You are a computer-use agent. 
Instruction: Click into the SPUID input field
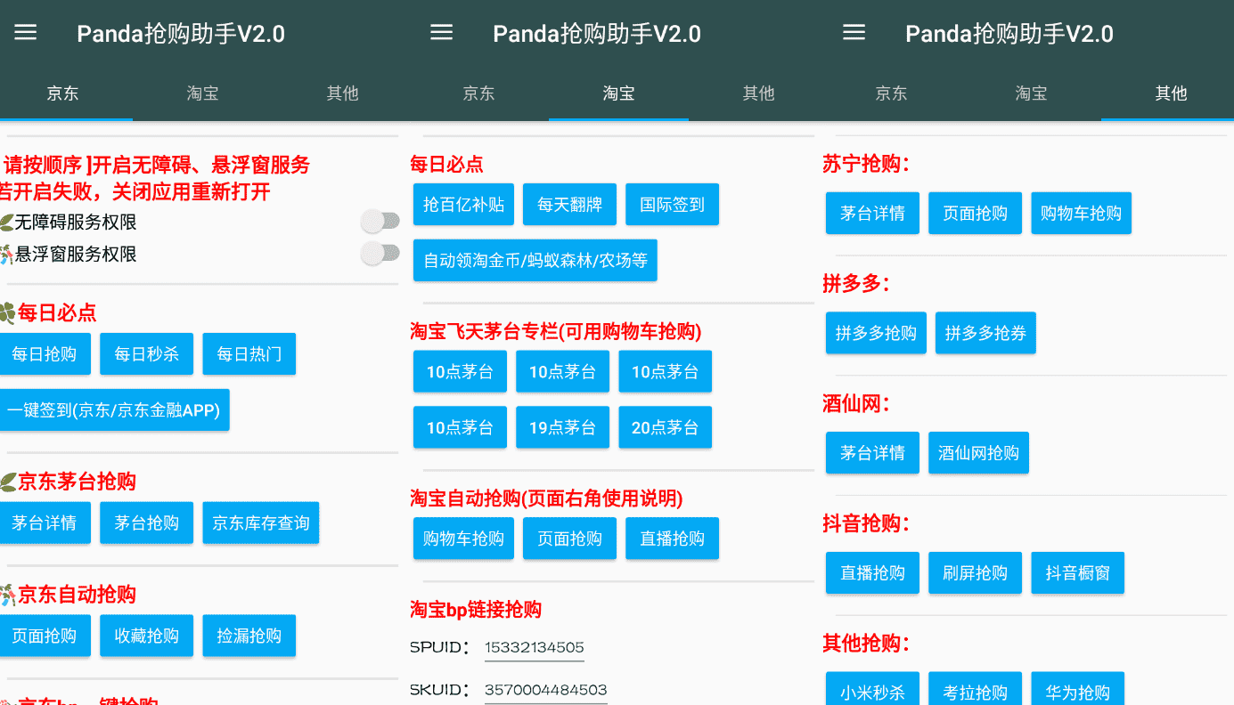(x=534, y=648)
